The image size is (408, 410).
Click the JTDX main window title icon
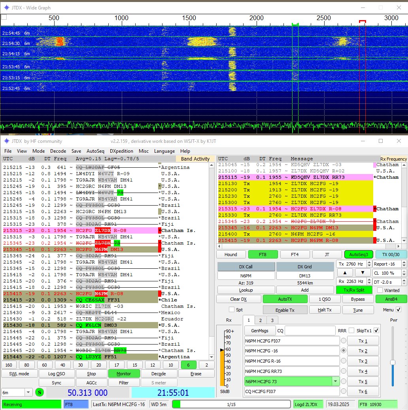tap(7, 141)
